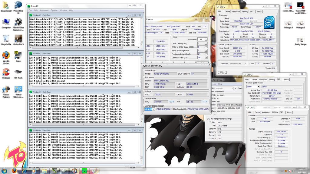Switch to the Mainboard tab in CPU-Z
The height and width of the screenshot is (174, 310).
coord(236,12)
